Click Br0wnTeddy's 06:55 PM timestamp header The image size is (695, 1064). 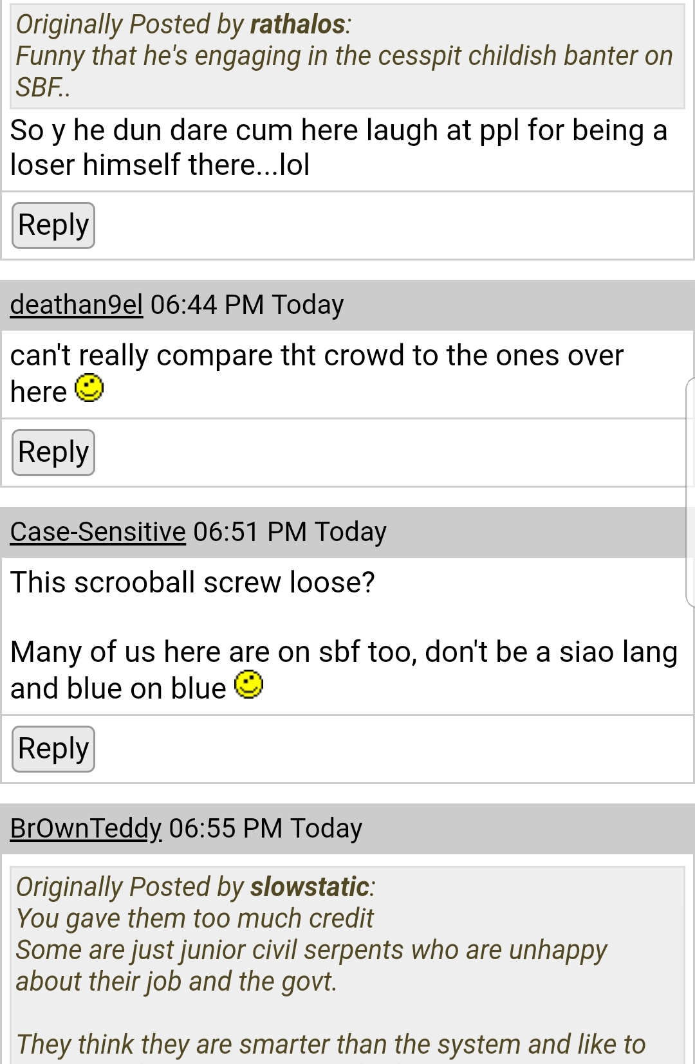pyautogui.click(x=265, y=829)
